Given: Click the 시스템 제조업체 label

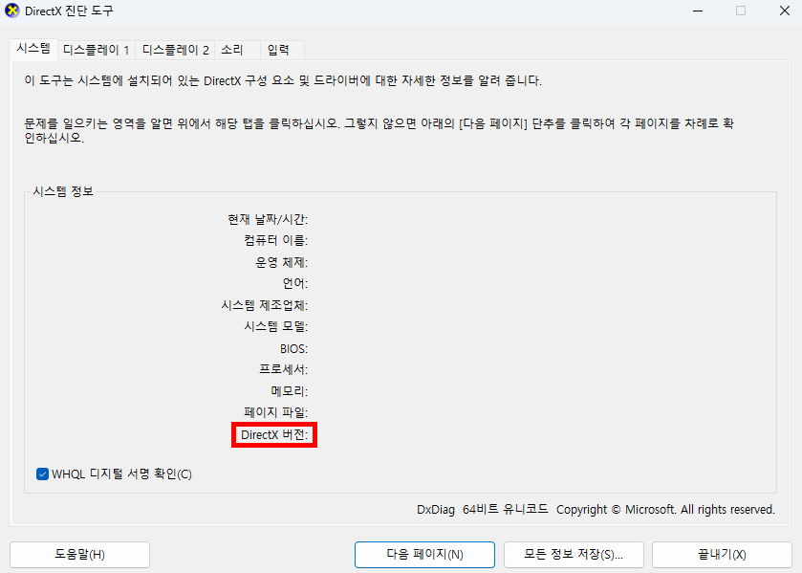Looking at the screenshot, I should 264,305.
